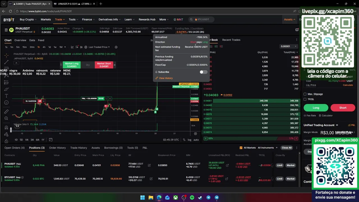The image size is (359, 202).
Task: Click the red Short button
Action: [343, 108]
